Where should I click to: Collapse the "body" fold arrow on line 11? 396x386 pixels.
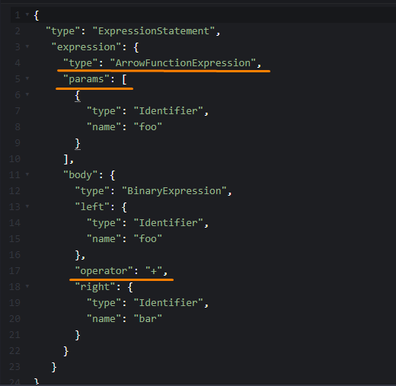(27, 174)
